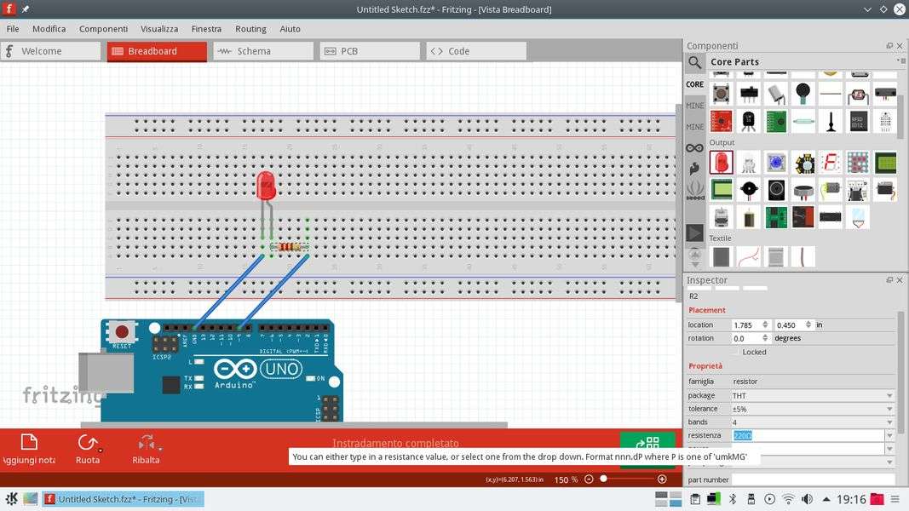Screen dimensions: 909x511
Task: Select the red LED part in Output
Action: (722, 162)
